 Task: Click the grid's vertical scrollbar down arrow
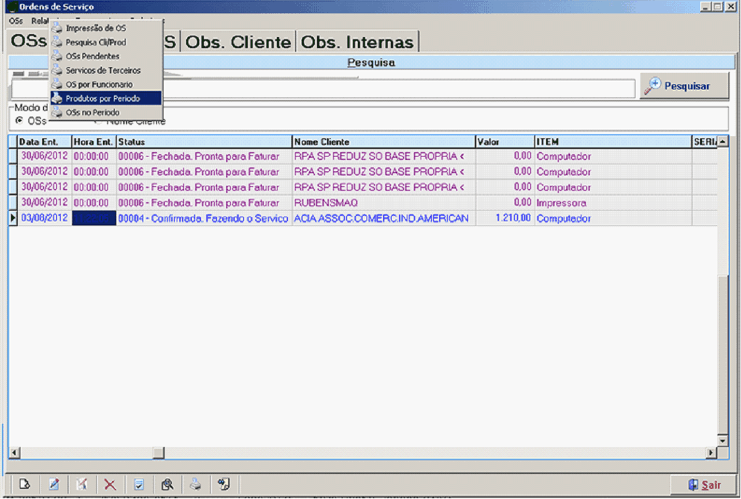723,440
